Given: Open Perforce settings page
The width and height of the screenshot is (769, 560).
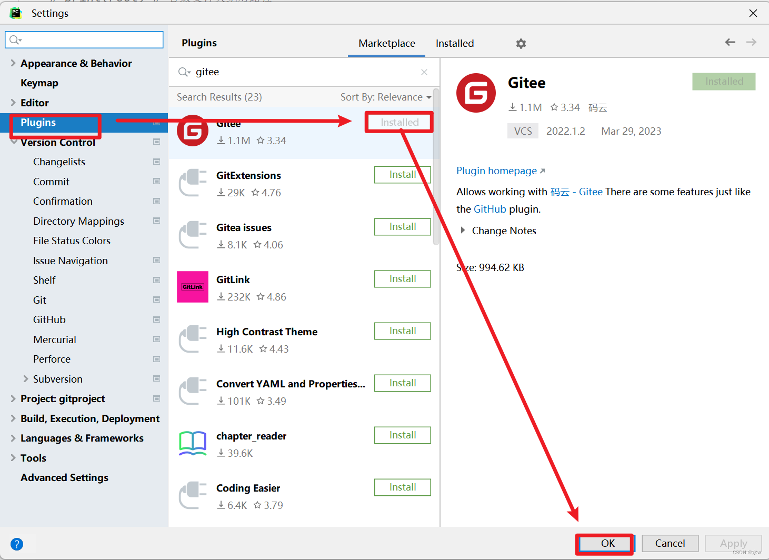Looking at the screenshot, I should tap(52, 359).
